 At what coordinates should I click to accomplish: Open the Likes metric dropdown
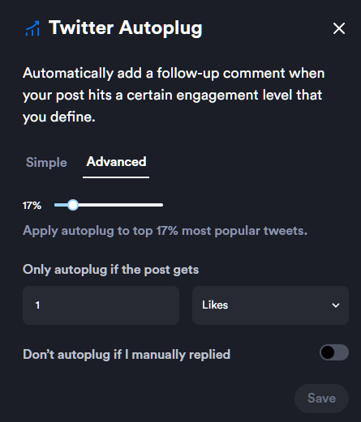pyautogui.click(x=270, y=305)
